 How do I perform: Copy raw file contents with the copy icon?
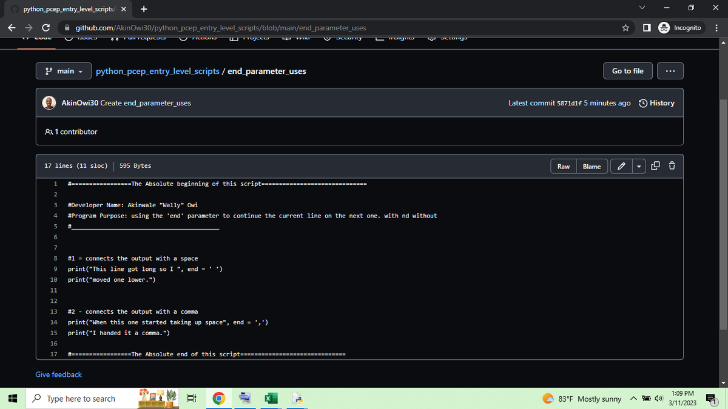pos(655,165)
